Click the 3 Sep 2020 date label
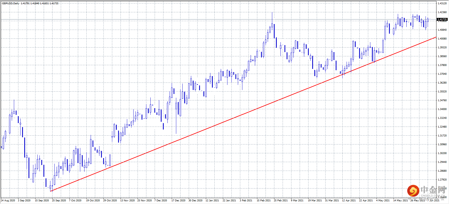The width and height of the screenshot is (449, 204). click(x=24, y=201)
